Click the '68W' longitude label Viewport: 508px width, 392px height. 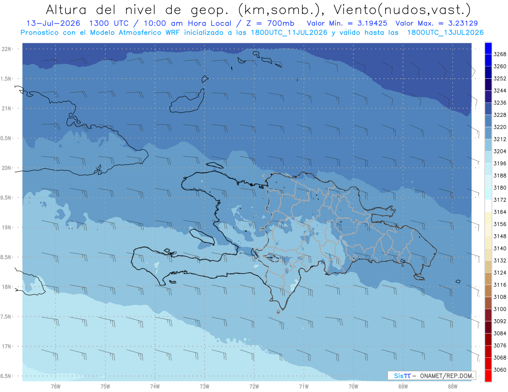coord(453,386)
